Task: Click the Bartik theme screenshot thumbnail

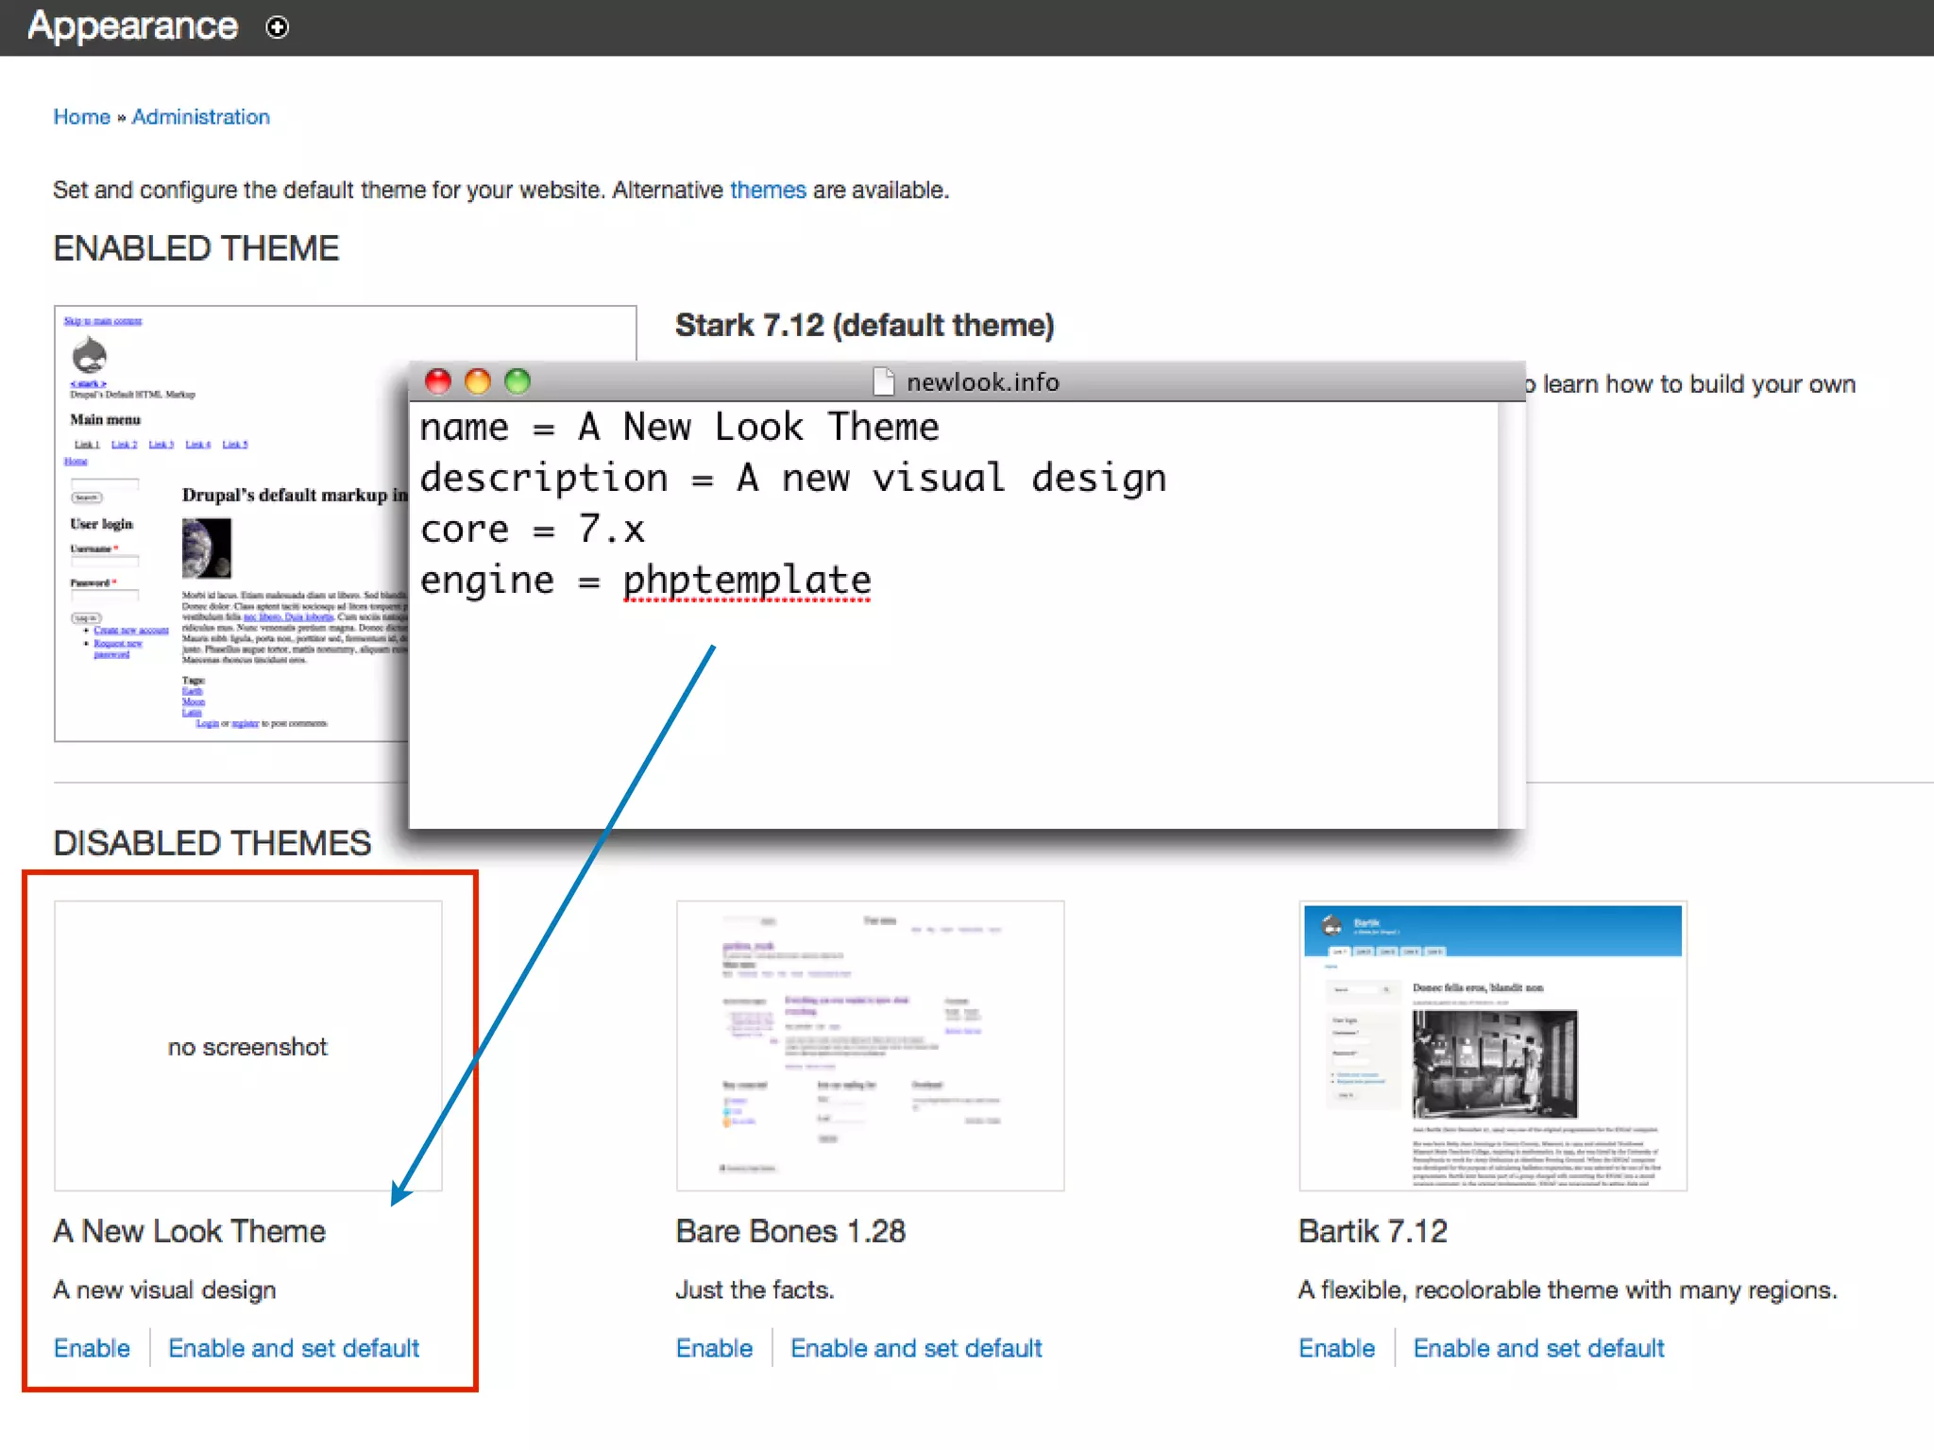Action: pos(1492,1045)
